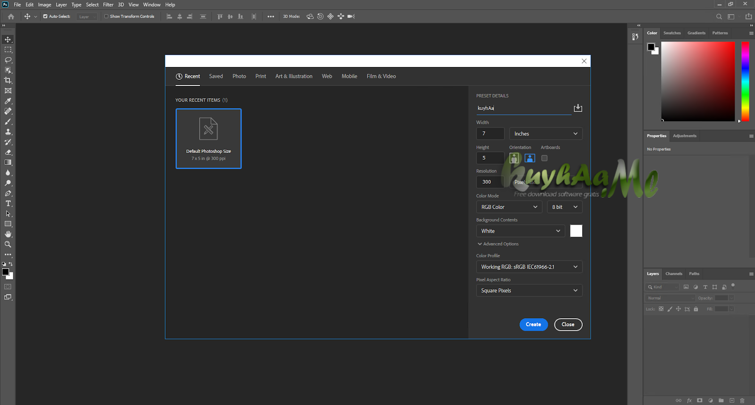Screen dimensions: 755x405
Task: Toggle Quick Mask mode in toolbar
Action: (x=8, y=287)
